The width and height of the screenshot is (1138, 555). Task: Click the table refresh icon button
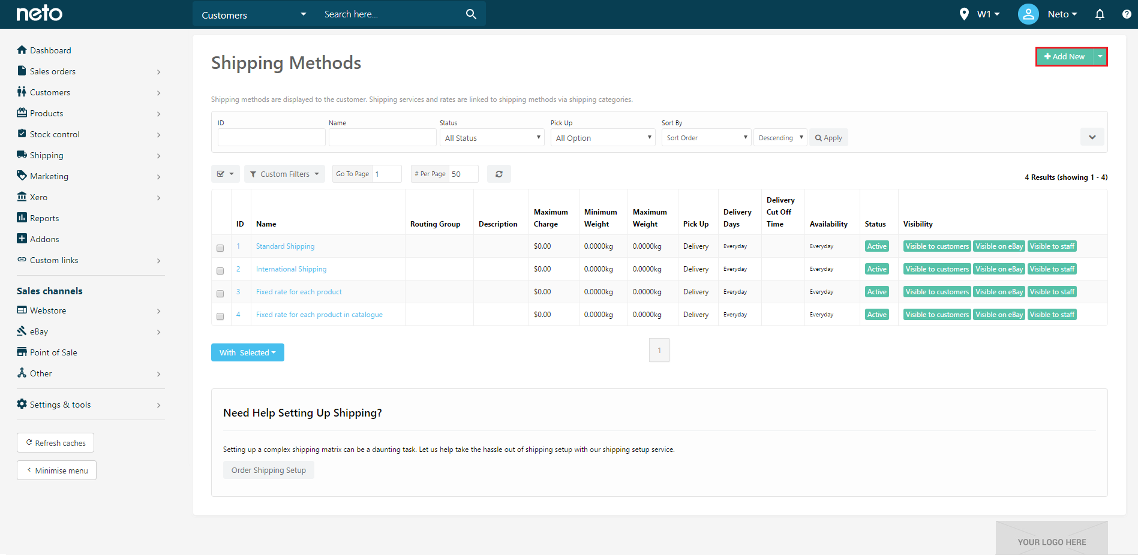(x=499, y=174)
